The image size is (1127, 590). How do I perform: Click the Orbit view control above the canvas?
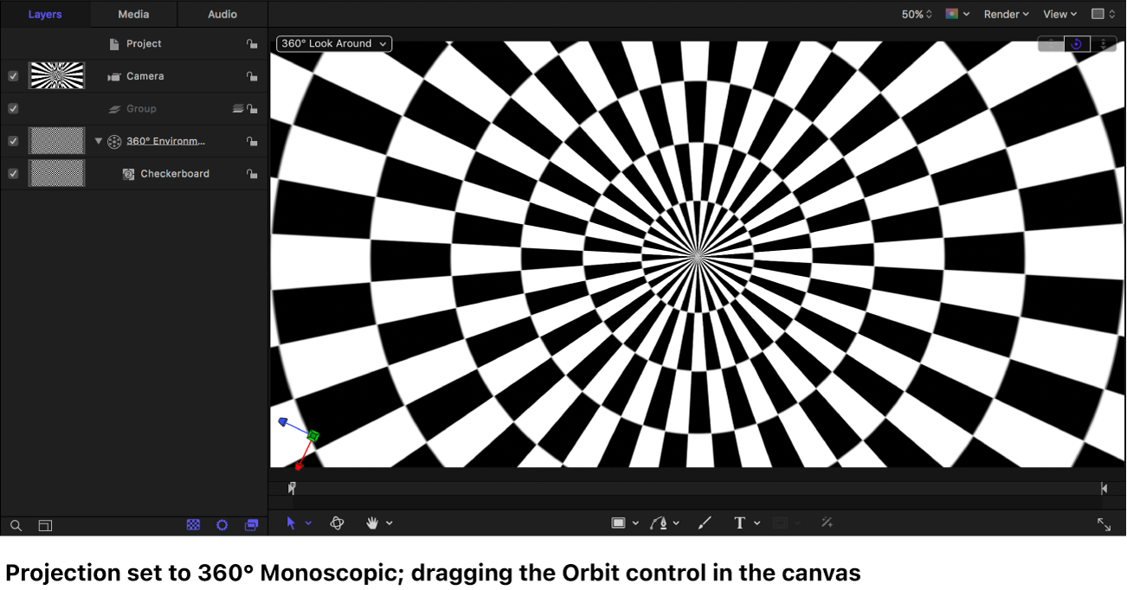tap(1076, 43)
